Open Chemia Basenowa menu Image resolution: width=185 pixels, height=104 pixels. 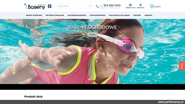coord(97,15)
